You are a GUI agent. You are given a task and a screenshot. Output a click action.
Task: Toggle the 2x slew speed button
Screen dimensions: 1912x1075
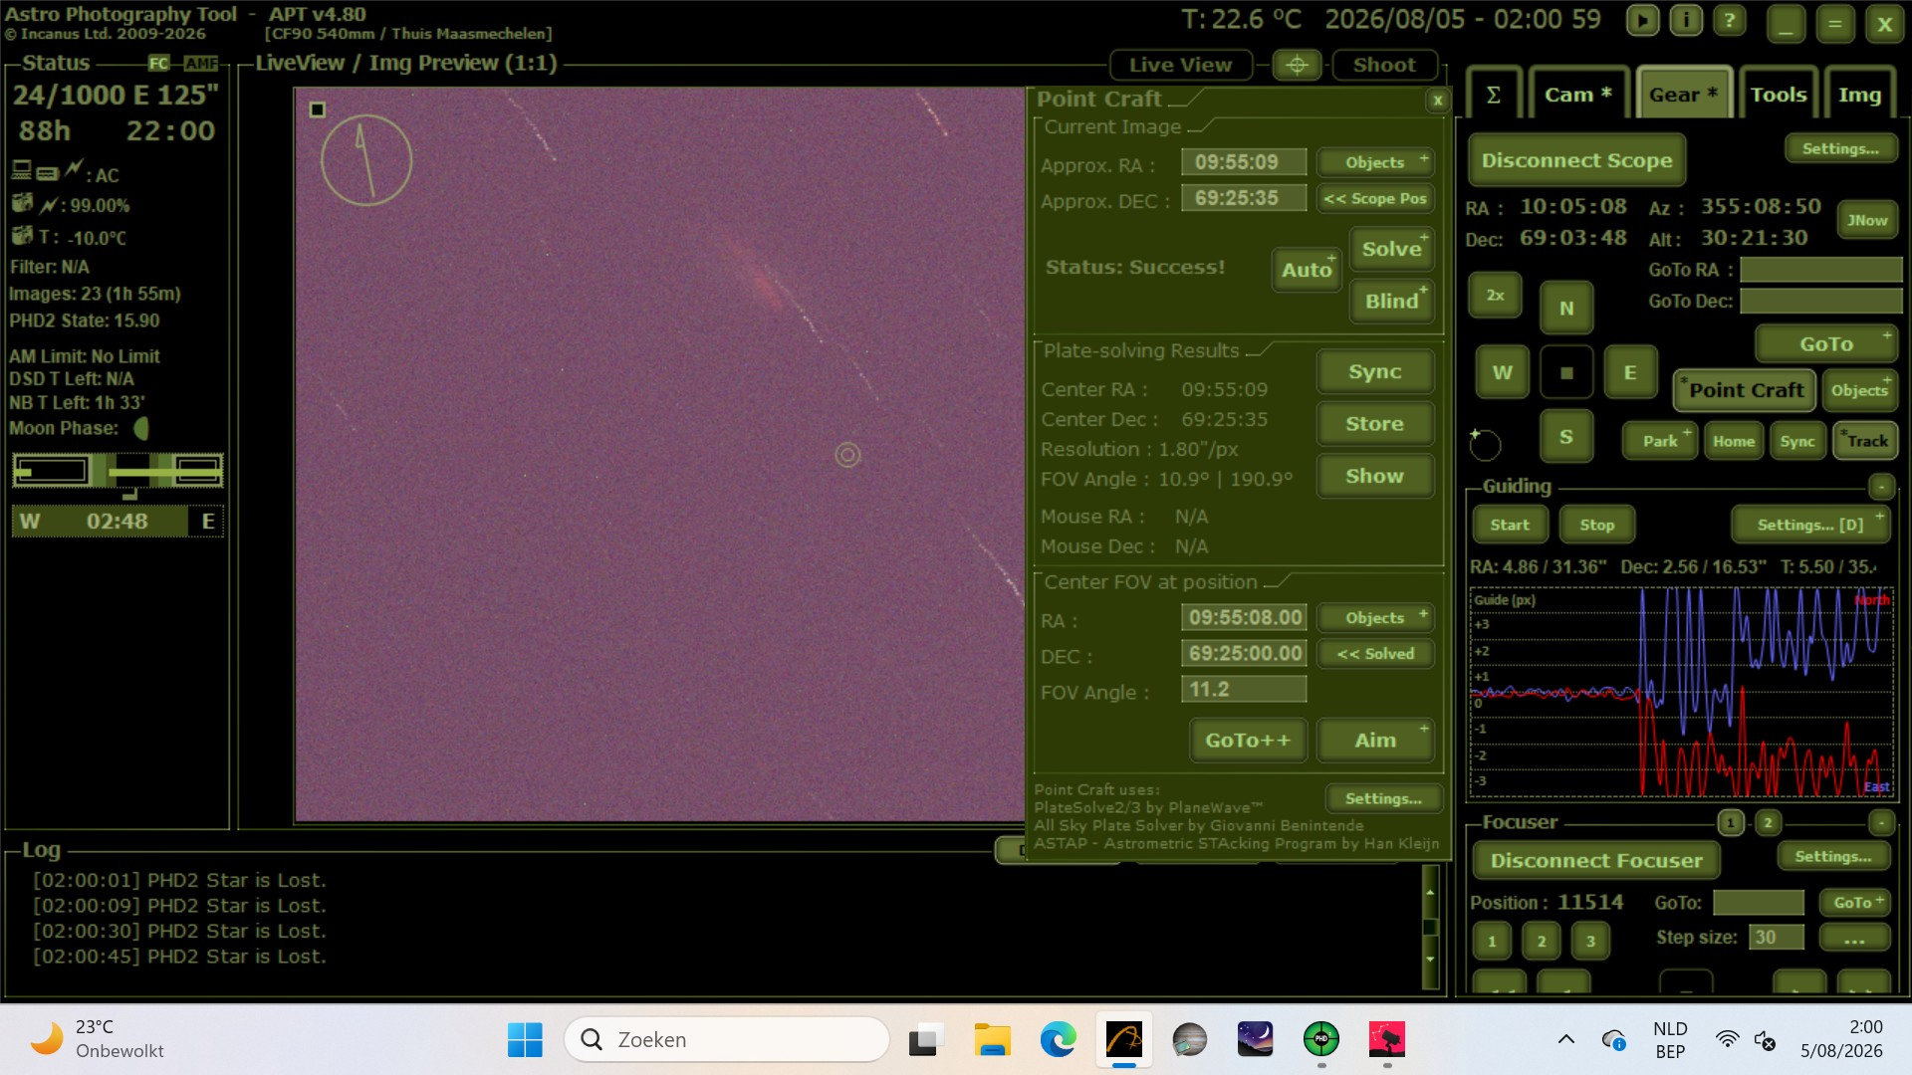[x=1495, y=295]
